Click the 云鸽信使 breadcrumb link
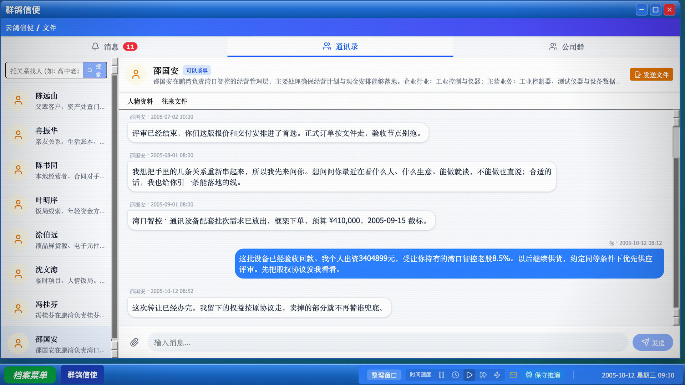This screenshot has width=685, height=385. tap(20, 28)
